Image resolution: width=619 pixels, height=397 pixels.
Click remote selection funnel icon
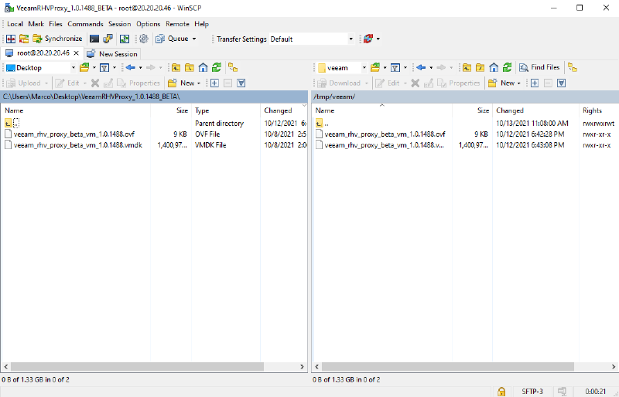click(562, 83)
